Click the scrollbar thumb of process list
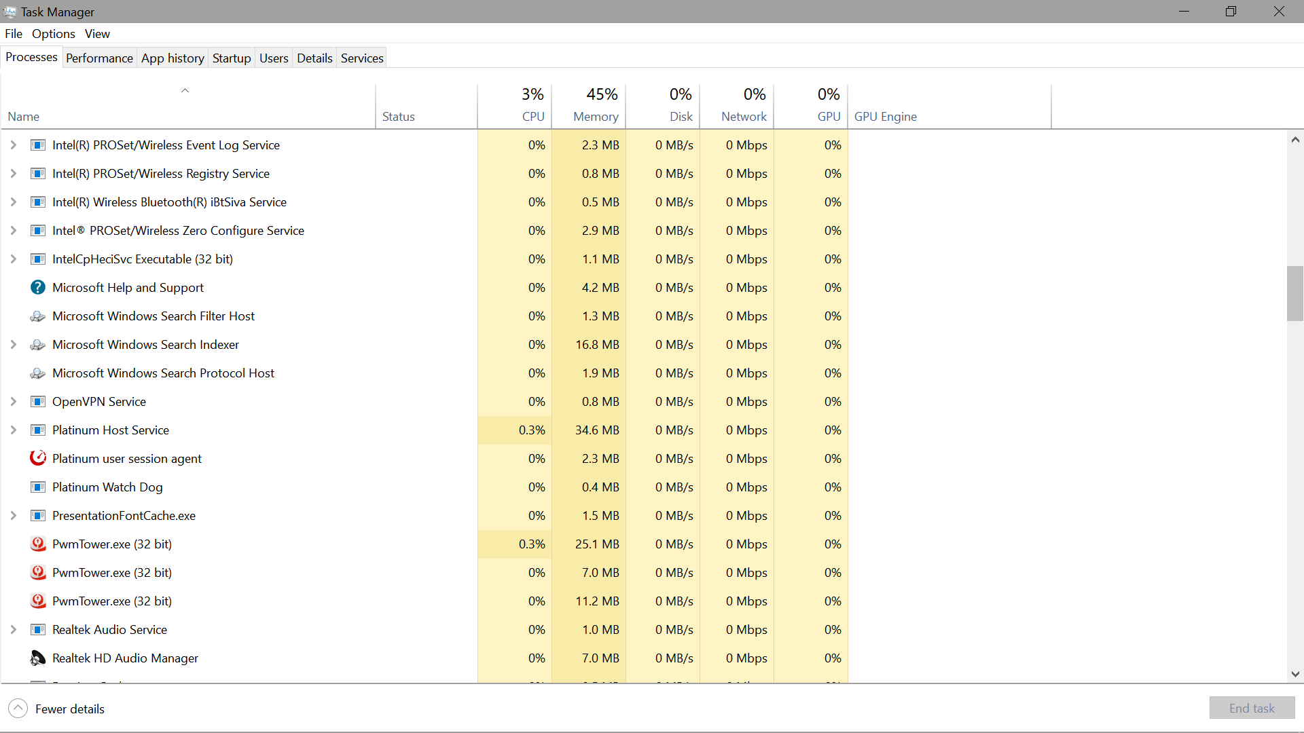The height and width of the screenshot is (733, 1304). coord(1295,293)
